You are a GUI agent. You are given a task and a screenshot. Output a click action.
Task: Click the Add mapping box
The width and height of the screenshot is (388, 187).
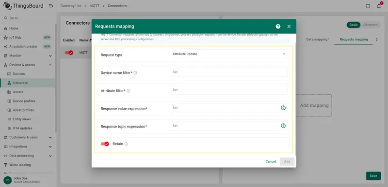[314, 105]
